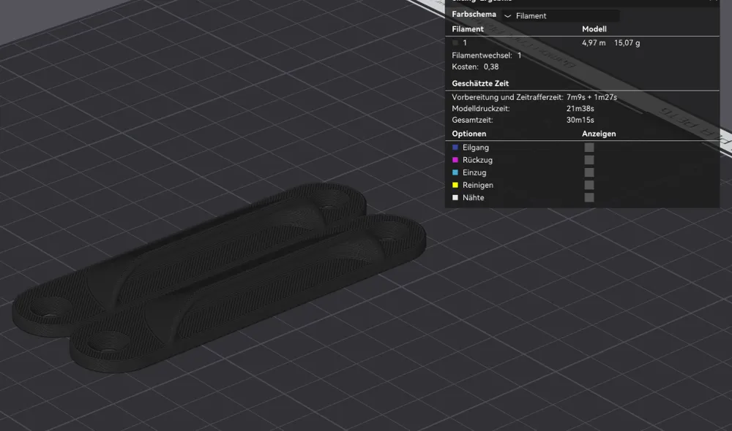Click the Filamentwechsel: 1 row
The image size is (732, 431).
coord(487,56)
